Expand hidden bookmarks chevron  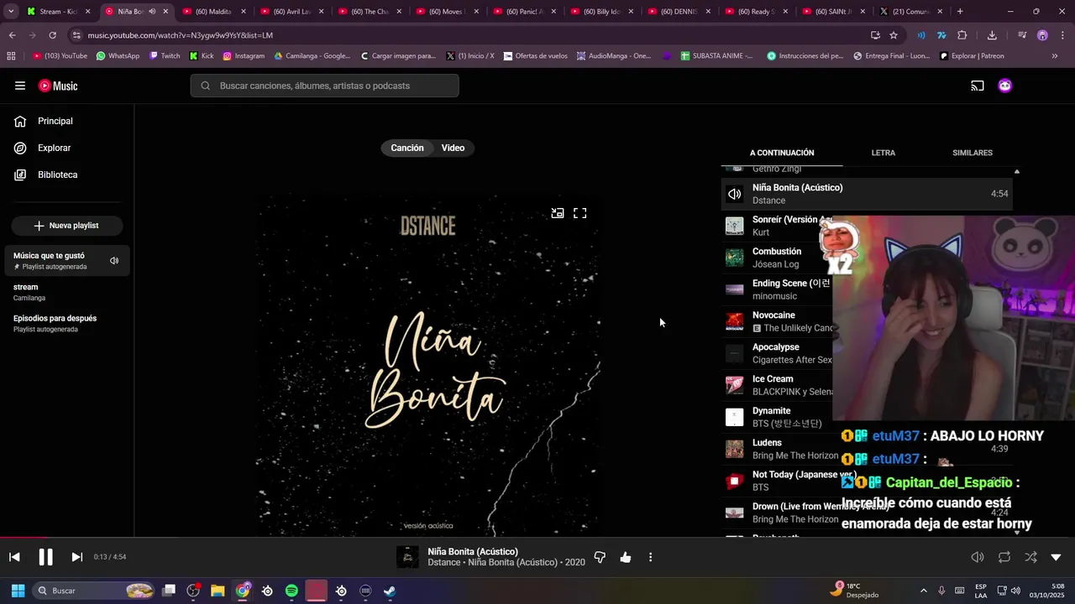click(x=1055, y=56)
